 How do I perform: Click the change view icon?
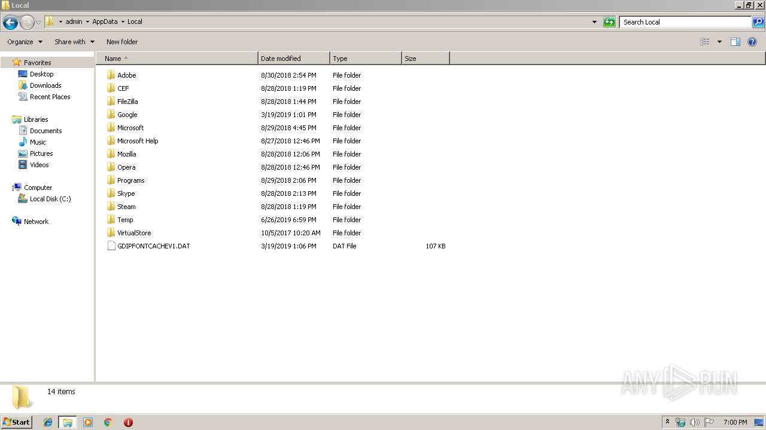click(705, 42)
